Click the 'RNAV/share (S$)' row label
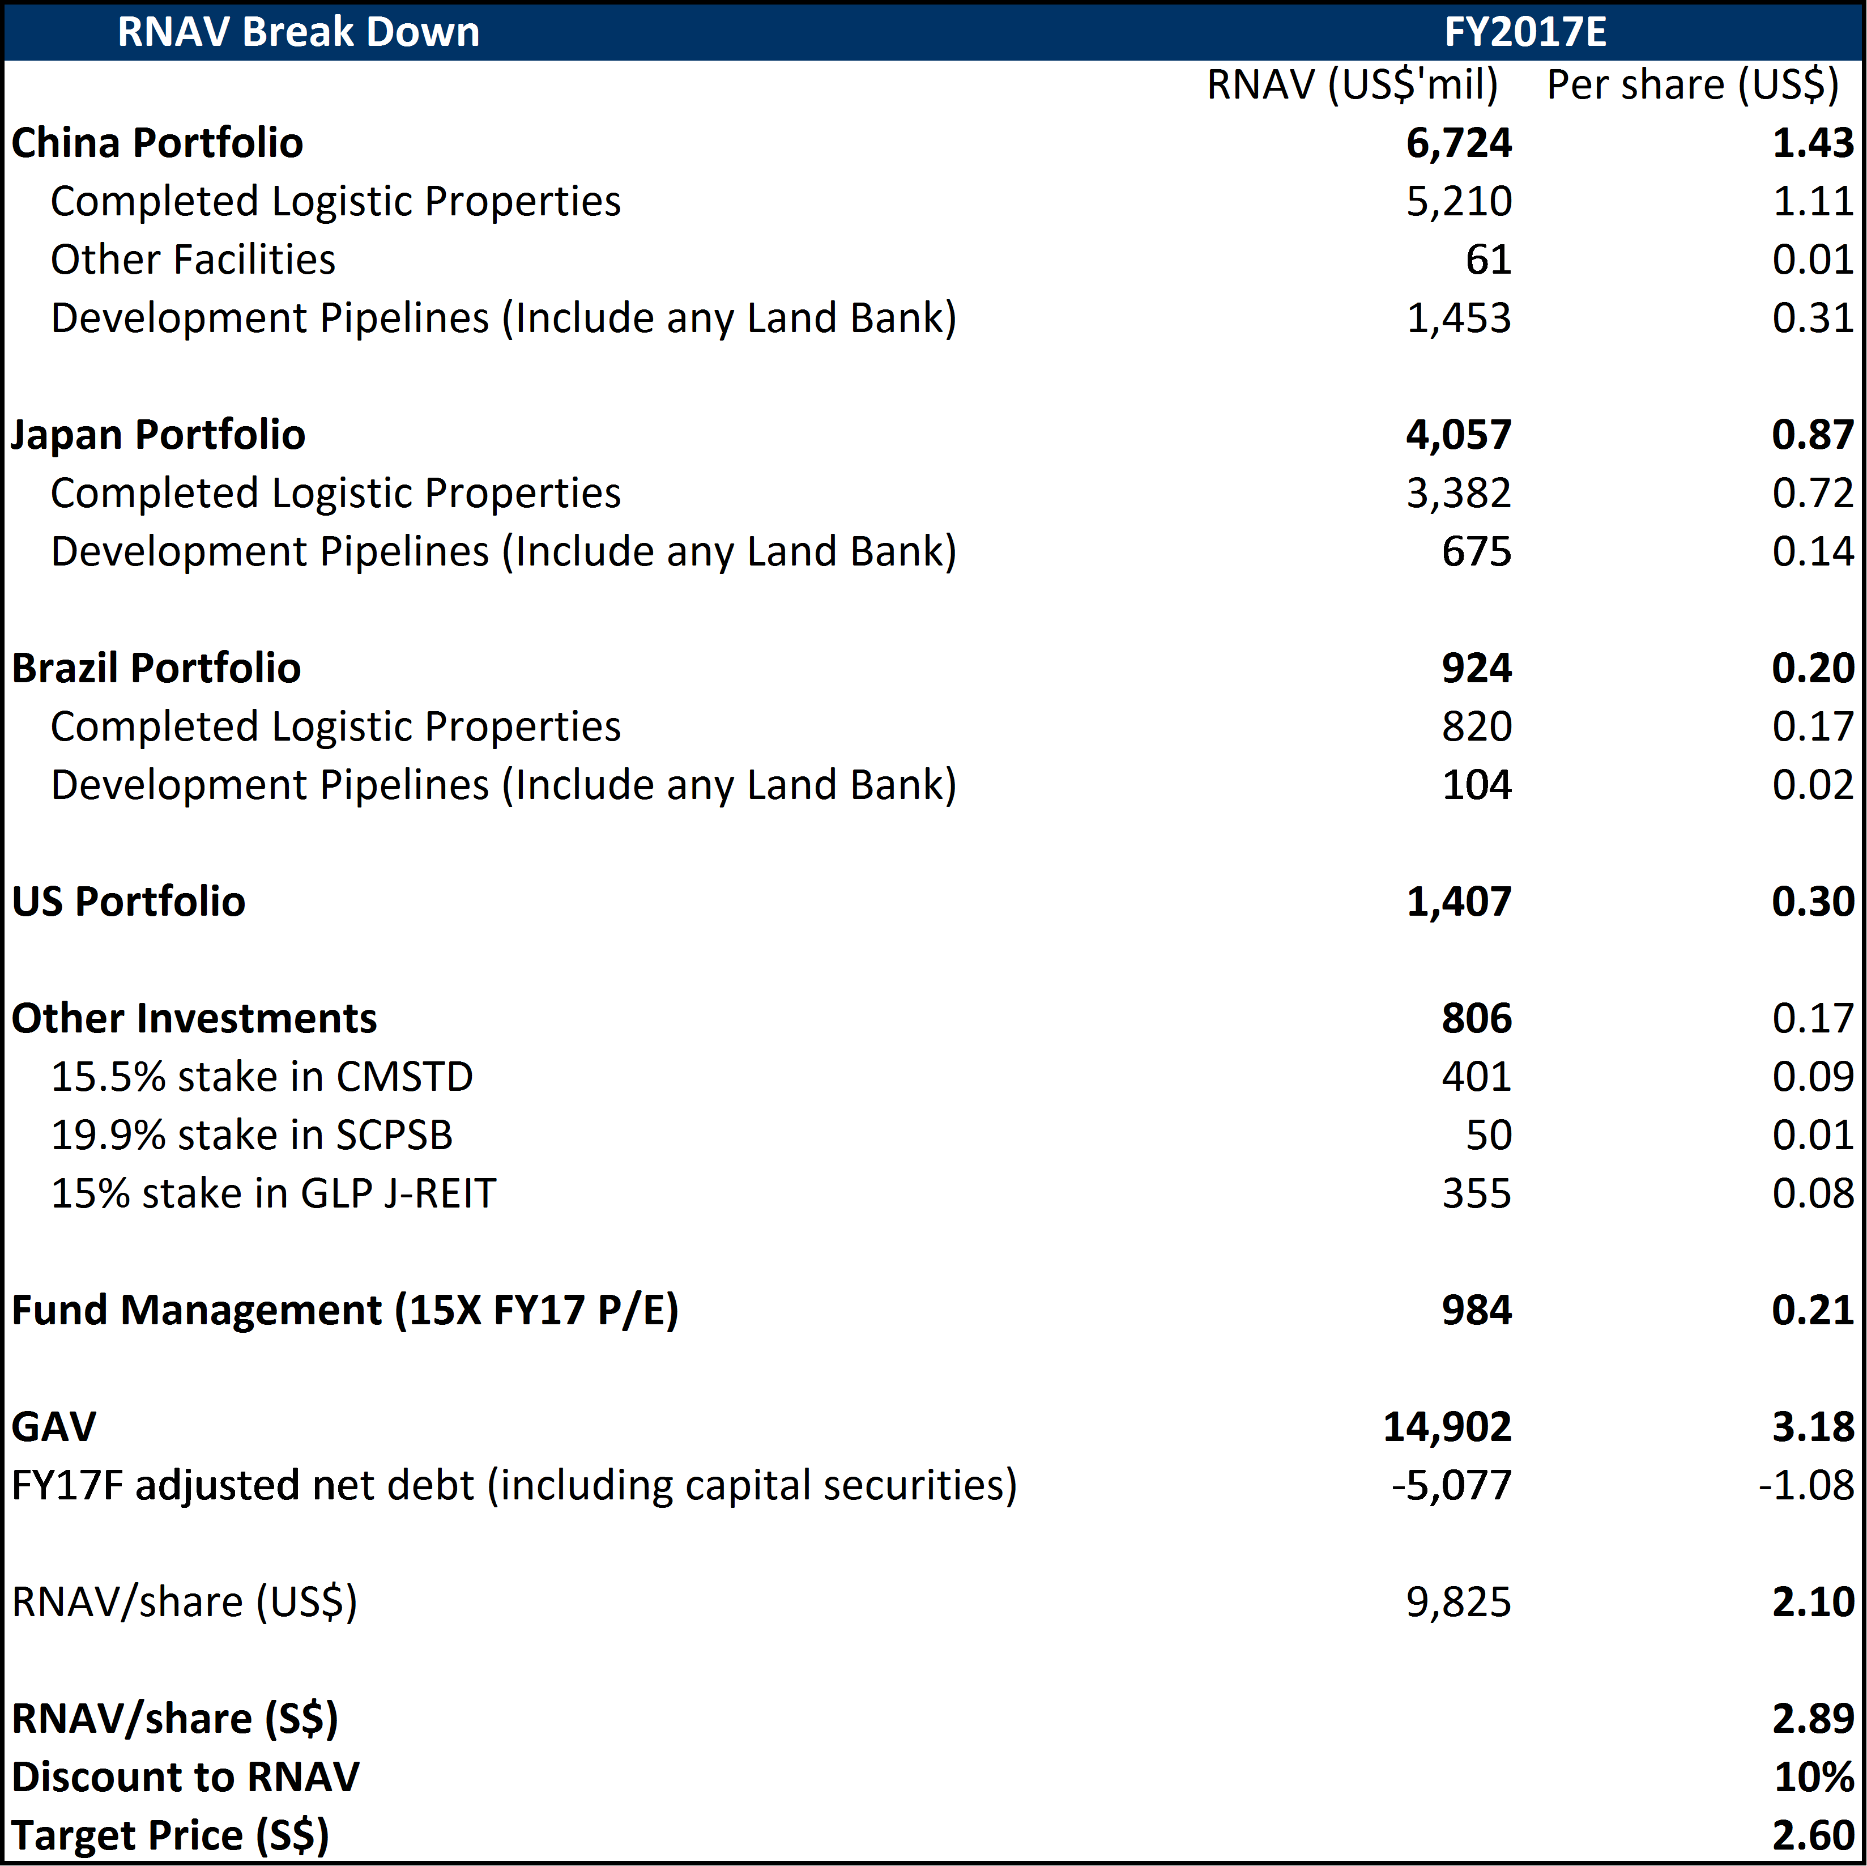1867x1866 pixels. tap(175, 1719)
